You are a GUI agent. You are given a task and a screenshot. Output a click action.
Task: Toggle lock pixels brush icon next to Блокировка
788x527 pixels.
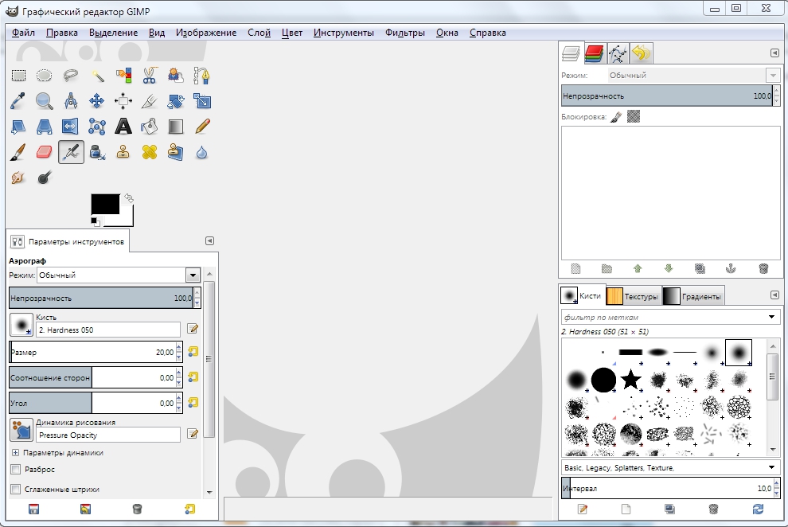(x=616, y=116)
